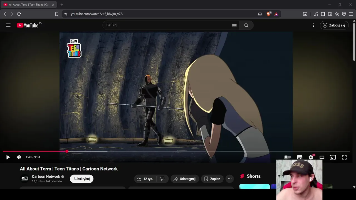Cast the video to a TV
Viewport: 356px width, 200px height.
click(x=333, y=157)
